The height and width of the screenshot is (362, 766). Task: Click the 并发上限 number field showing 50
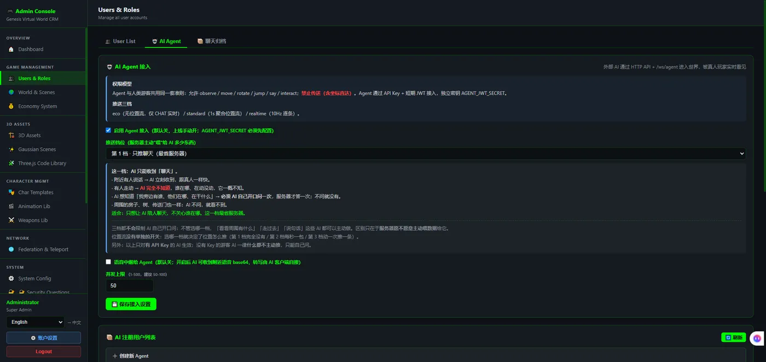point(129,285)
